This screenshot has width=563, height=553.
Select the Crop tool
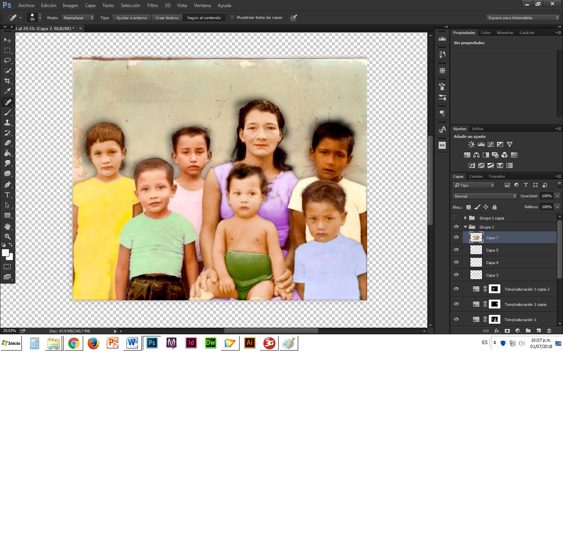coord(7,81)
